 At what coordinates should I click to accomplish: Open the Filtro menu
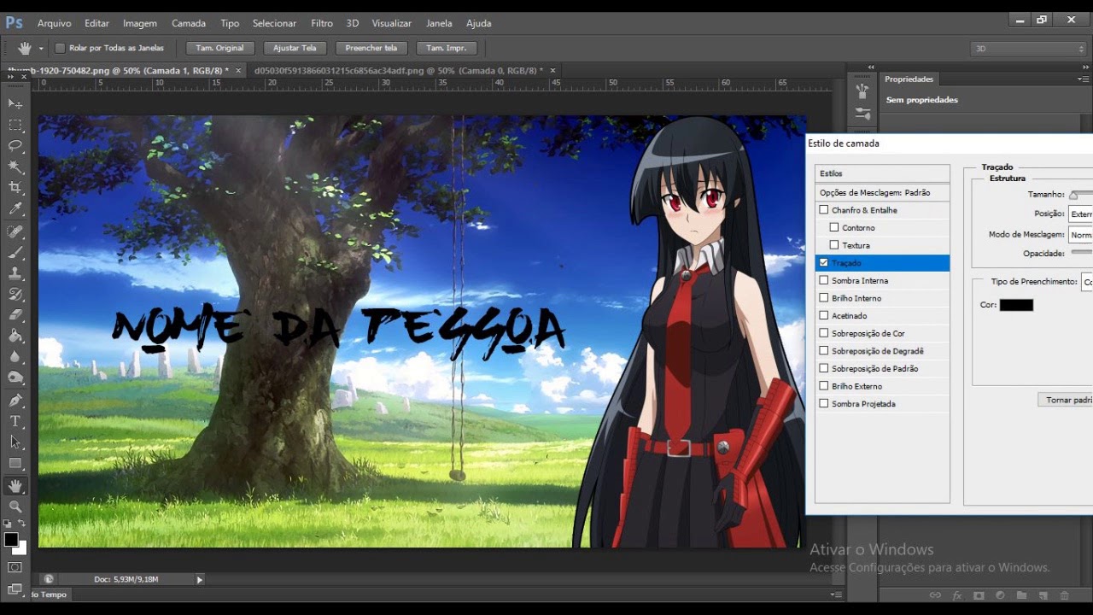[322, 23]
